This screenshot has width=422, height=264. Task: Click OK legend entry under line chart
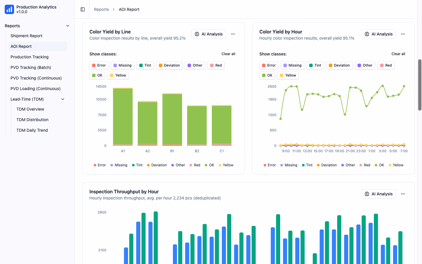point(210,165)
